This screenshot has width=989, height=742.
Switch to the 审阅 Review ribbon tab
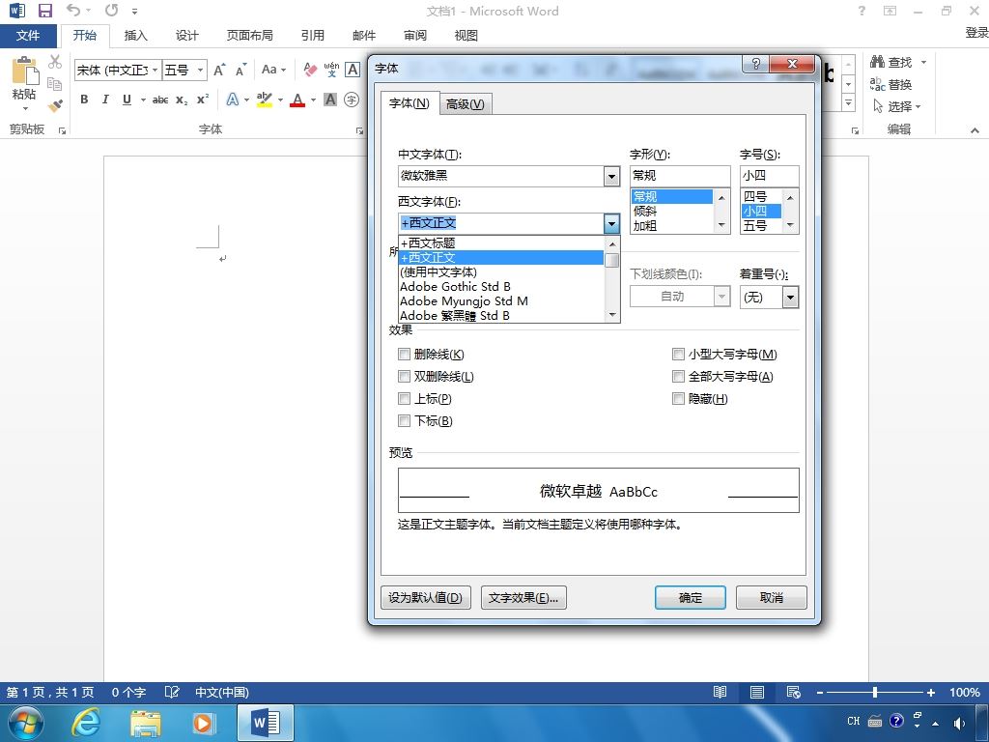tap(415, 36)
